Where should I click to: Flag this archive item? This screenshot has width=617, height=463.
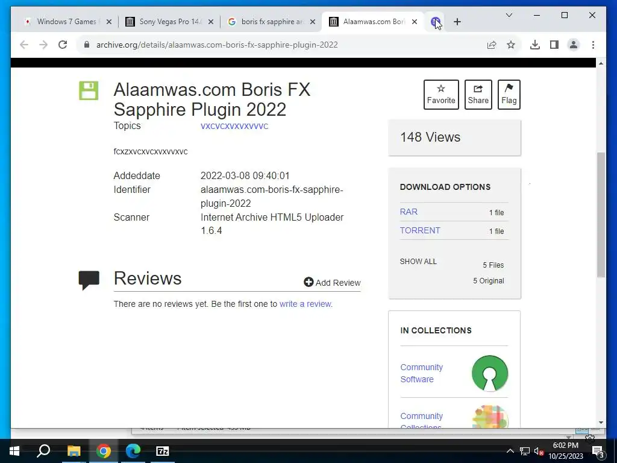pos(509,95)
